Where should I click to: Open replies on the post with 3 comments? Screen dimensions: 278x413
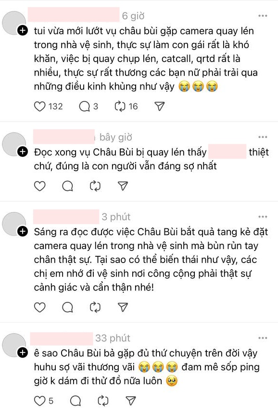click(x=85, y=106)
